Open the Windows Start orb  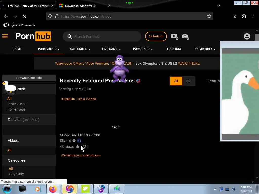pyautogui.click(x=7, y=189)
